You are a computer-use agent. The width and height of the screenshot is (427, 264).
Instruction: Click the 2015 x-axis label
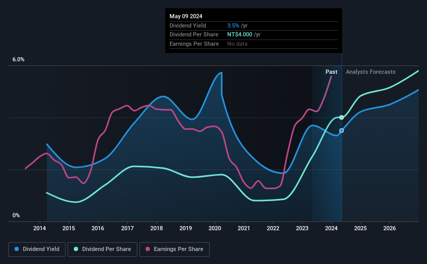(69, 228)
